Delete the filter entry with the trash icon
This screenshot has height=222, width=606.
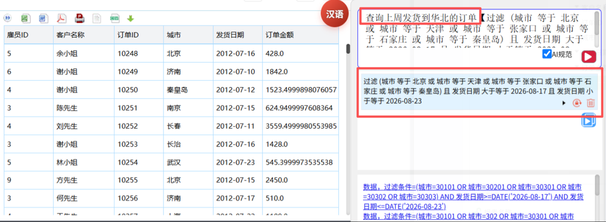[591, 103]
